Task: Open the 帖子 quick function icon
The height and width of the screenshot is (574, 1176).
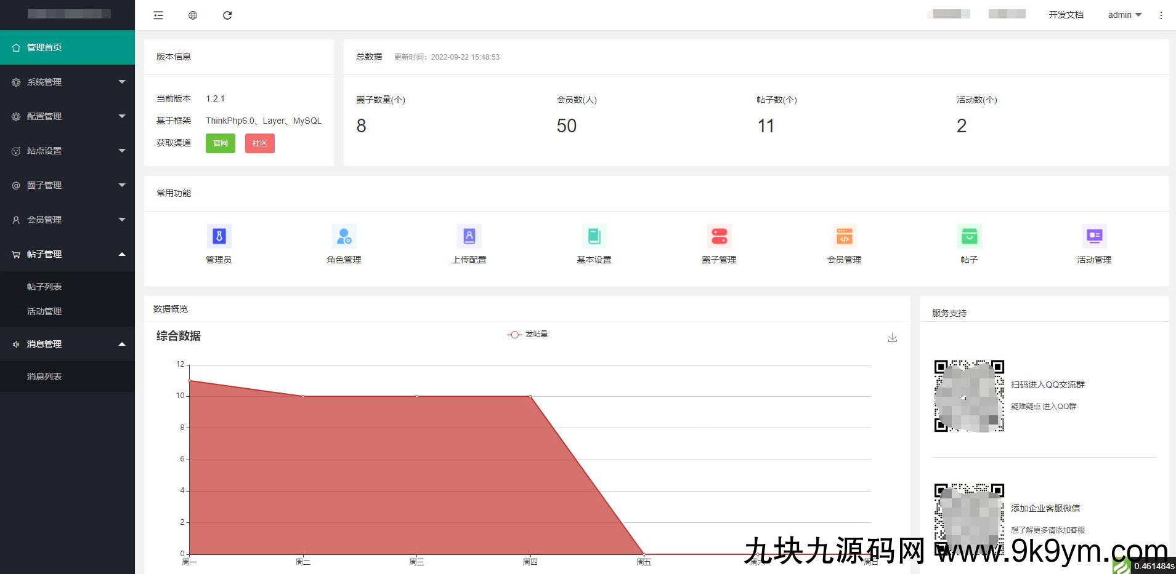Action: 968,236
